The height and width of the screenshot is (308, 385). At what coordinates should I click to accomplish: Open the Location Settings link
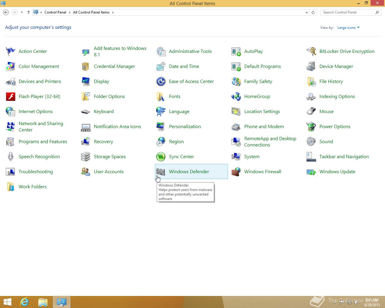262,112
